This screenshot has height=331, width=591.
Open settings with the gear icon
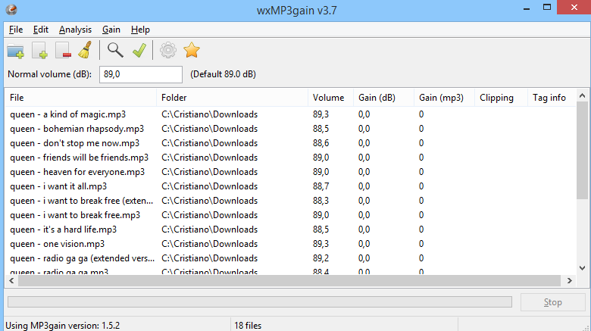tap(167, 50)
